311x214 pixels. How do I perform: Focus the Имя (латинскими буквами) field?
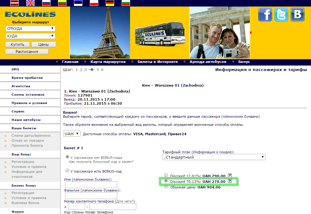click(x=91, y=185)
